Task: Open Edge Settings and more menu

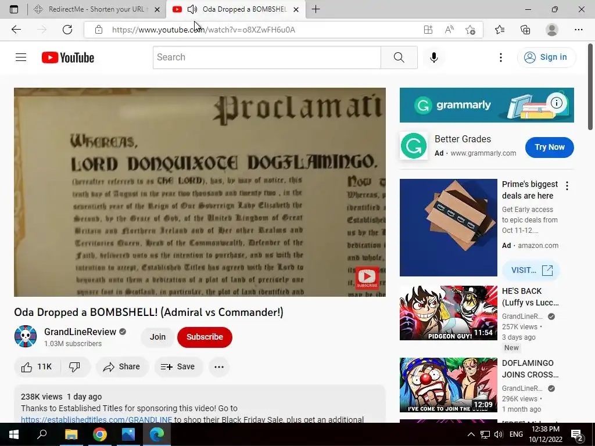Action: pos(578,30)
